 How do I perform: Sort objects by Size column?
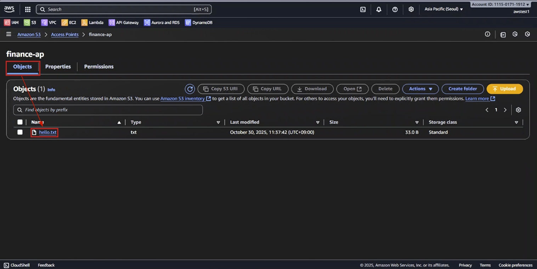pos(417,122)
